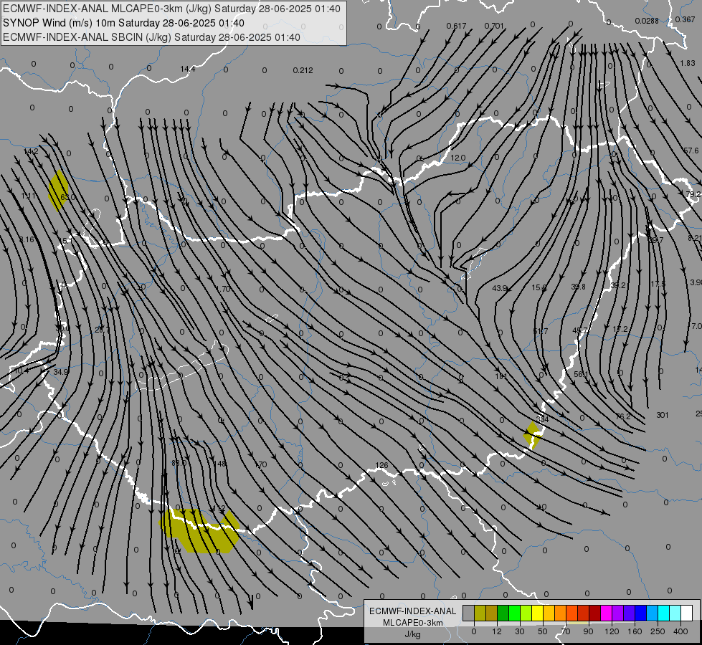The width and height of the screenshot is (702, 645).
Task: Click the value 13.2 on the map
Action: [620, 329]
